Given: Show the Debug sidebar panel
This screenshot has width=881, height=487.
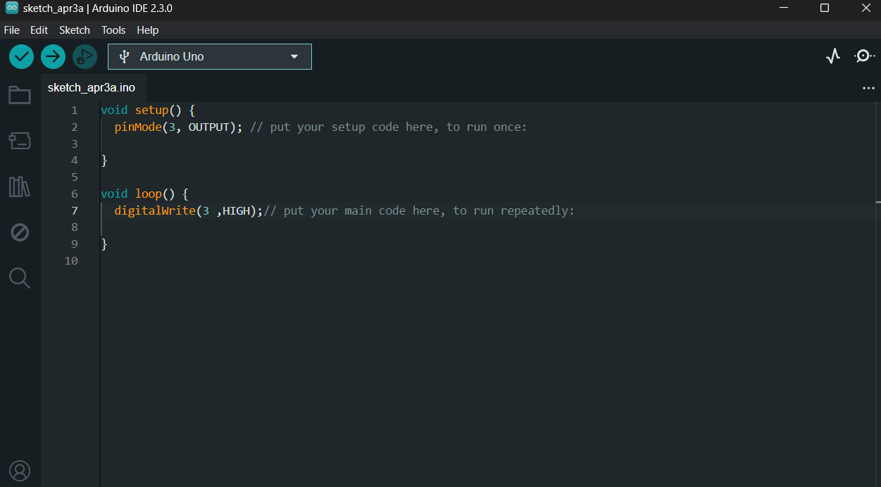Looking at the screenshot, I should pyautogui.click(x=20, y=232).
